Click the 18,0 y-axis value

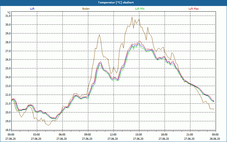coord(8,130)
